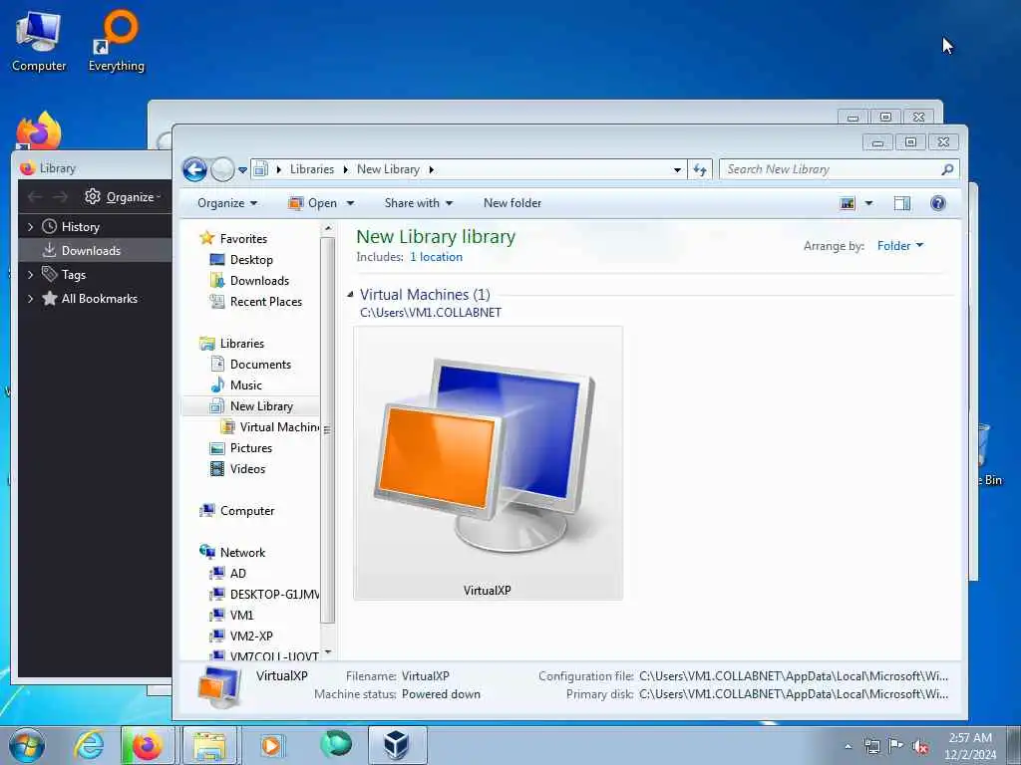
Task: Click Windows Explorer taskbar button
Action: (209, 745)
